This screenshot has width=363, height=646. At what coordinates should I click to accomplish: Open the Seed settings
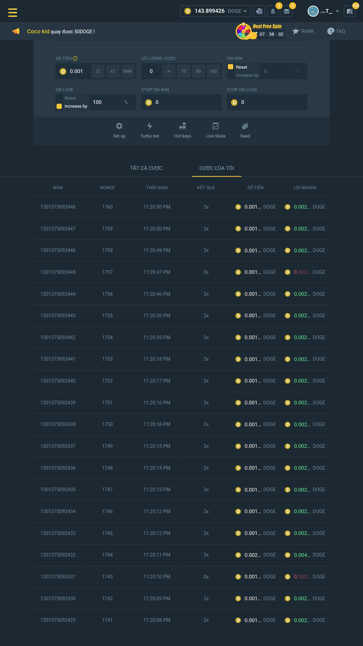click(x=245, y=126)
